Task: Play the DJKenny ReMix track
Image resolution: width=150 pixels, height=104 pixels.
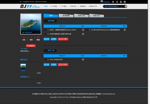Action: (83, 30)
